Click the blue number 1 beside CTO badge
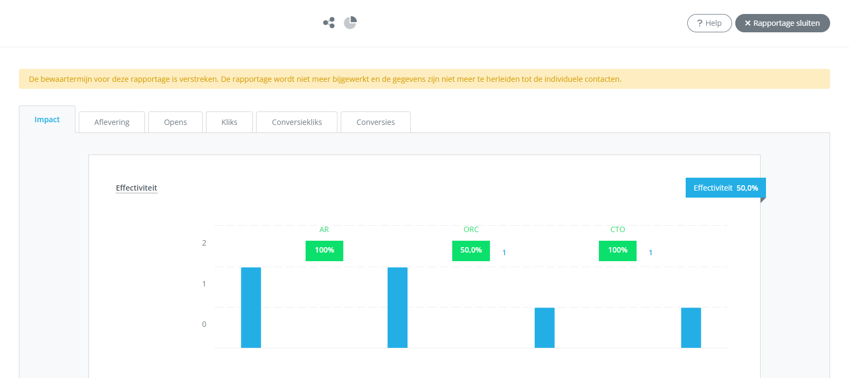 (x=651, y=253)
